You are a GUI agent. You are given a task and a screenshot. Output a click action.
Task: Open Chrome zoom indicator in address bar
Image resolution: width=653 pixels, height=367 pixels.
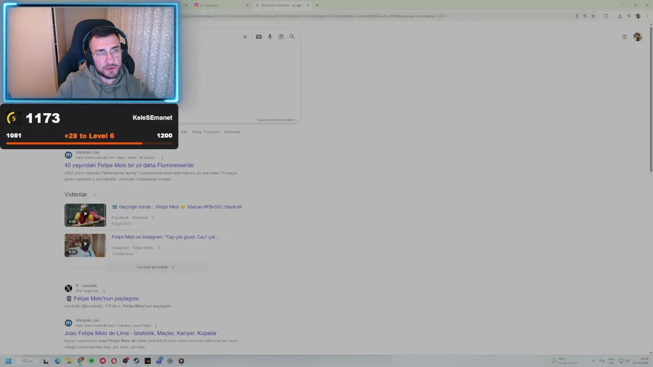coord(585,16)
